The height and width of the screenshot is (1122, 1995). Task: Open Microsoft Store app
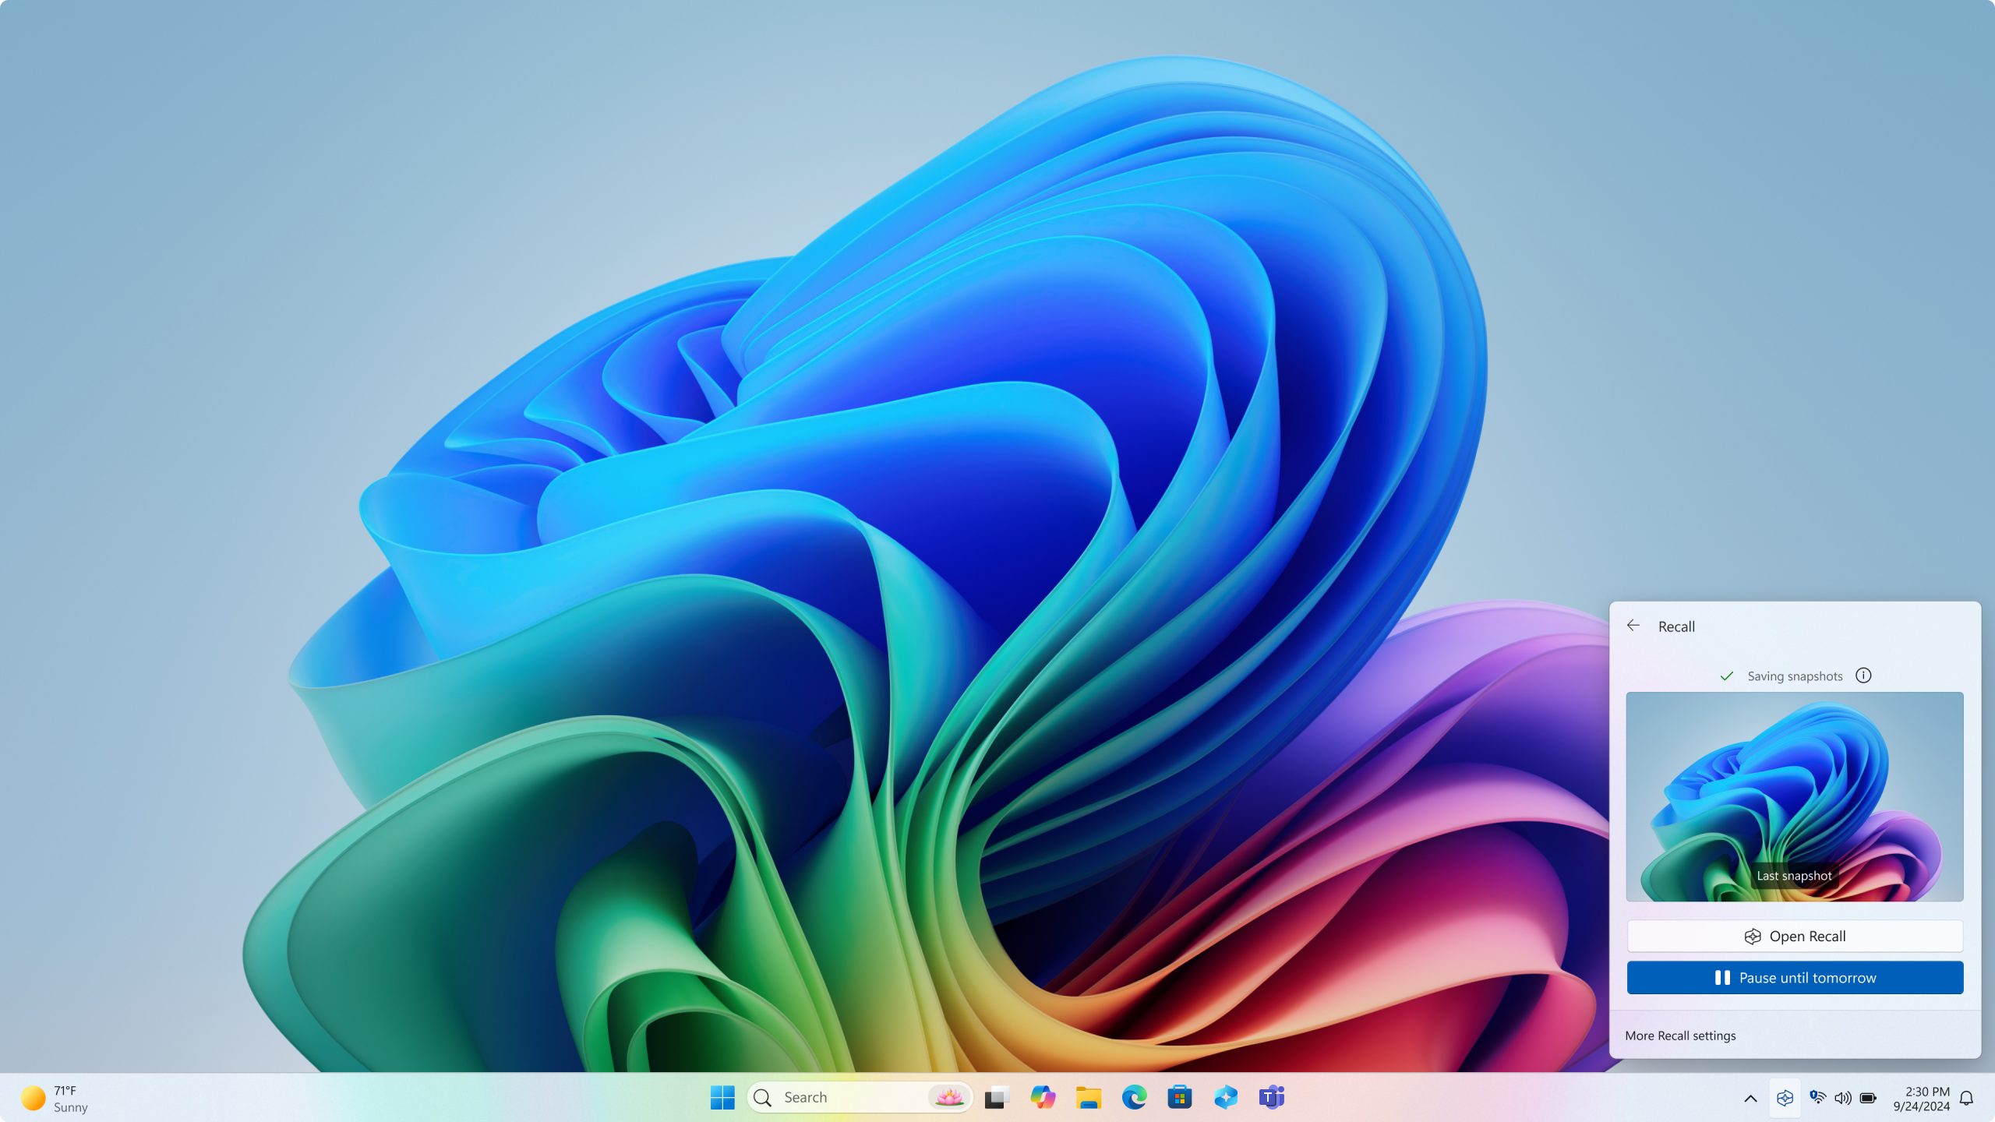tap(1180, 1096)
